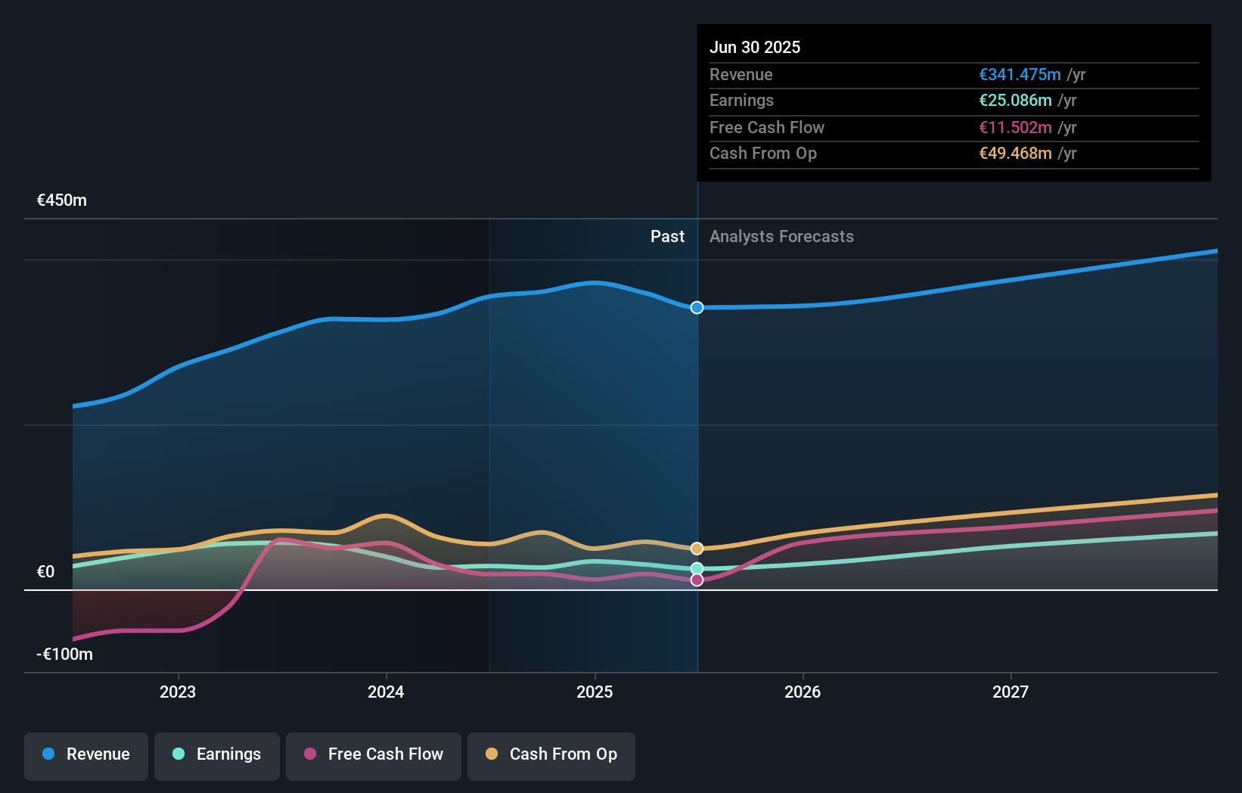This screenshot has width=1242, height=793.
Task: Open the Earnings row in the tooltip
Action: point(953,101)
